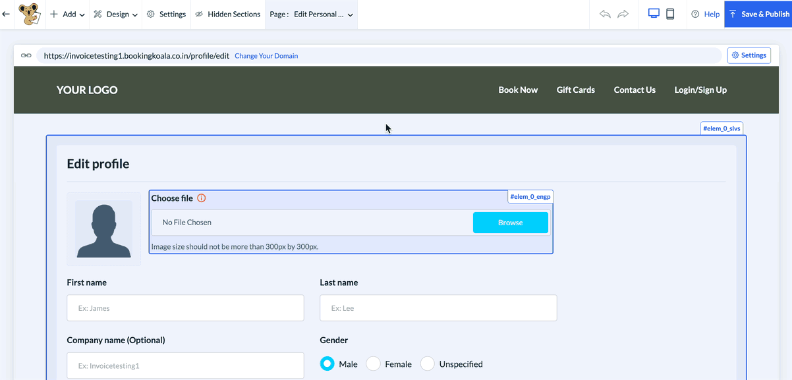Select the #elem_0_slvs element tag

pyautogui.click(x=721, y=128)
